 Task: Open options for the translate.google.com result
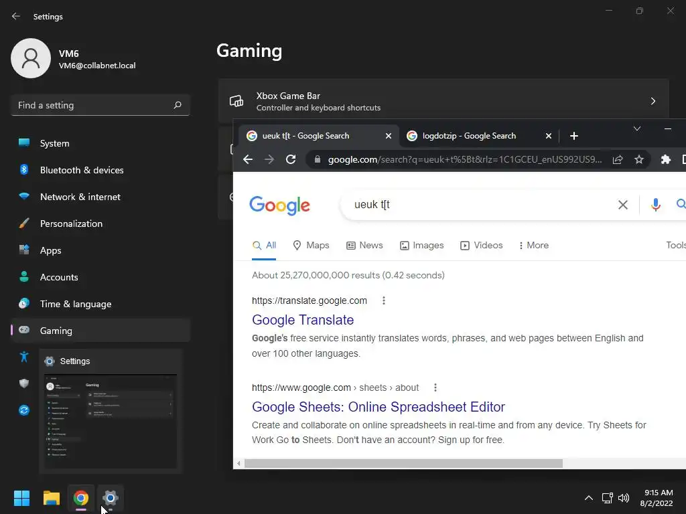384,301
